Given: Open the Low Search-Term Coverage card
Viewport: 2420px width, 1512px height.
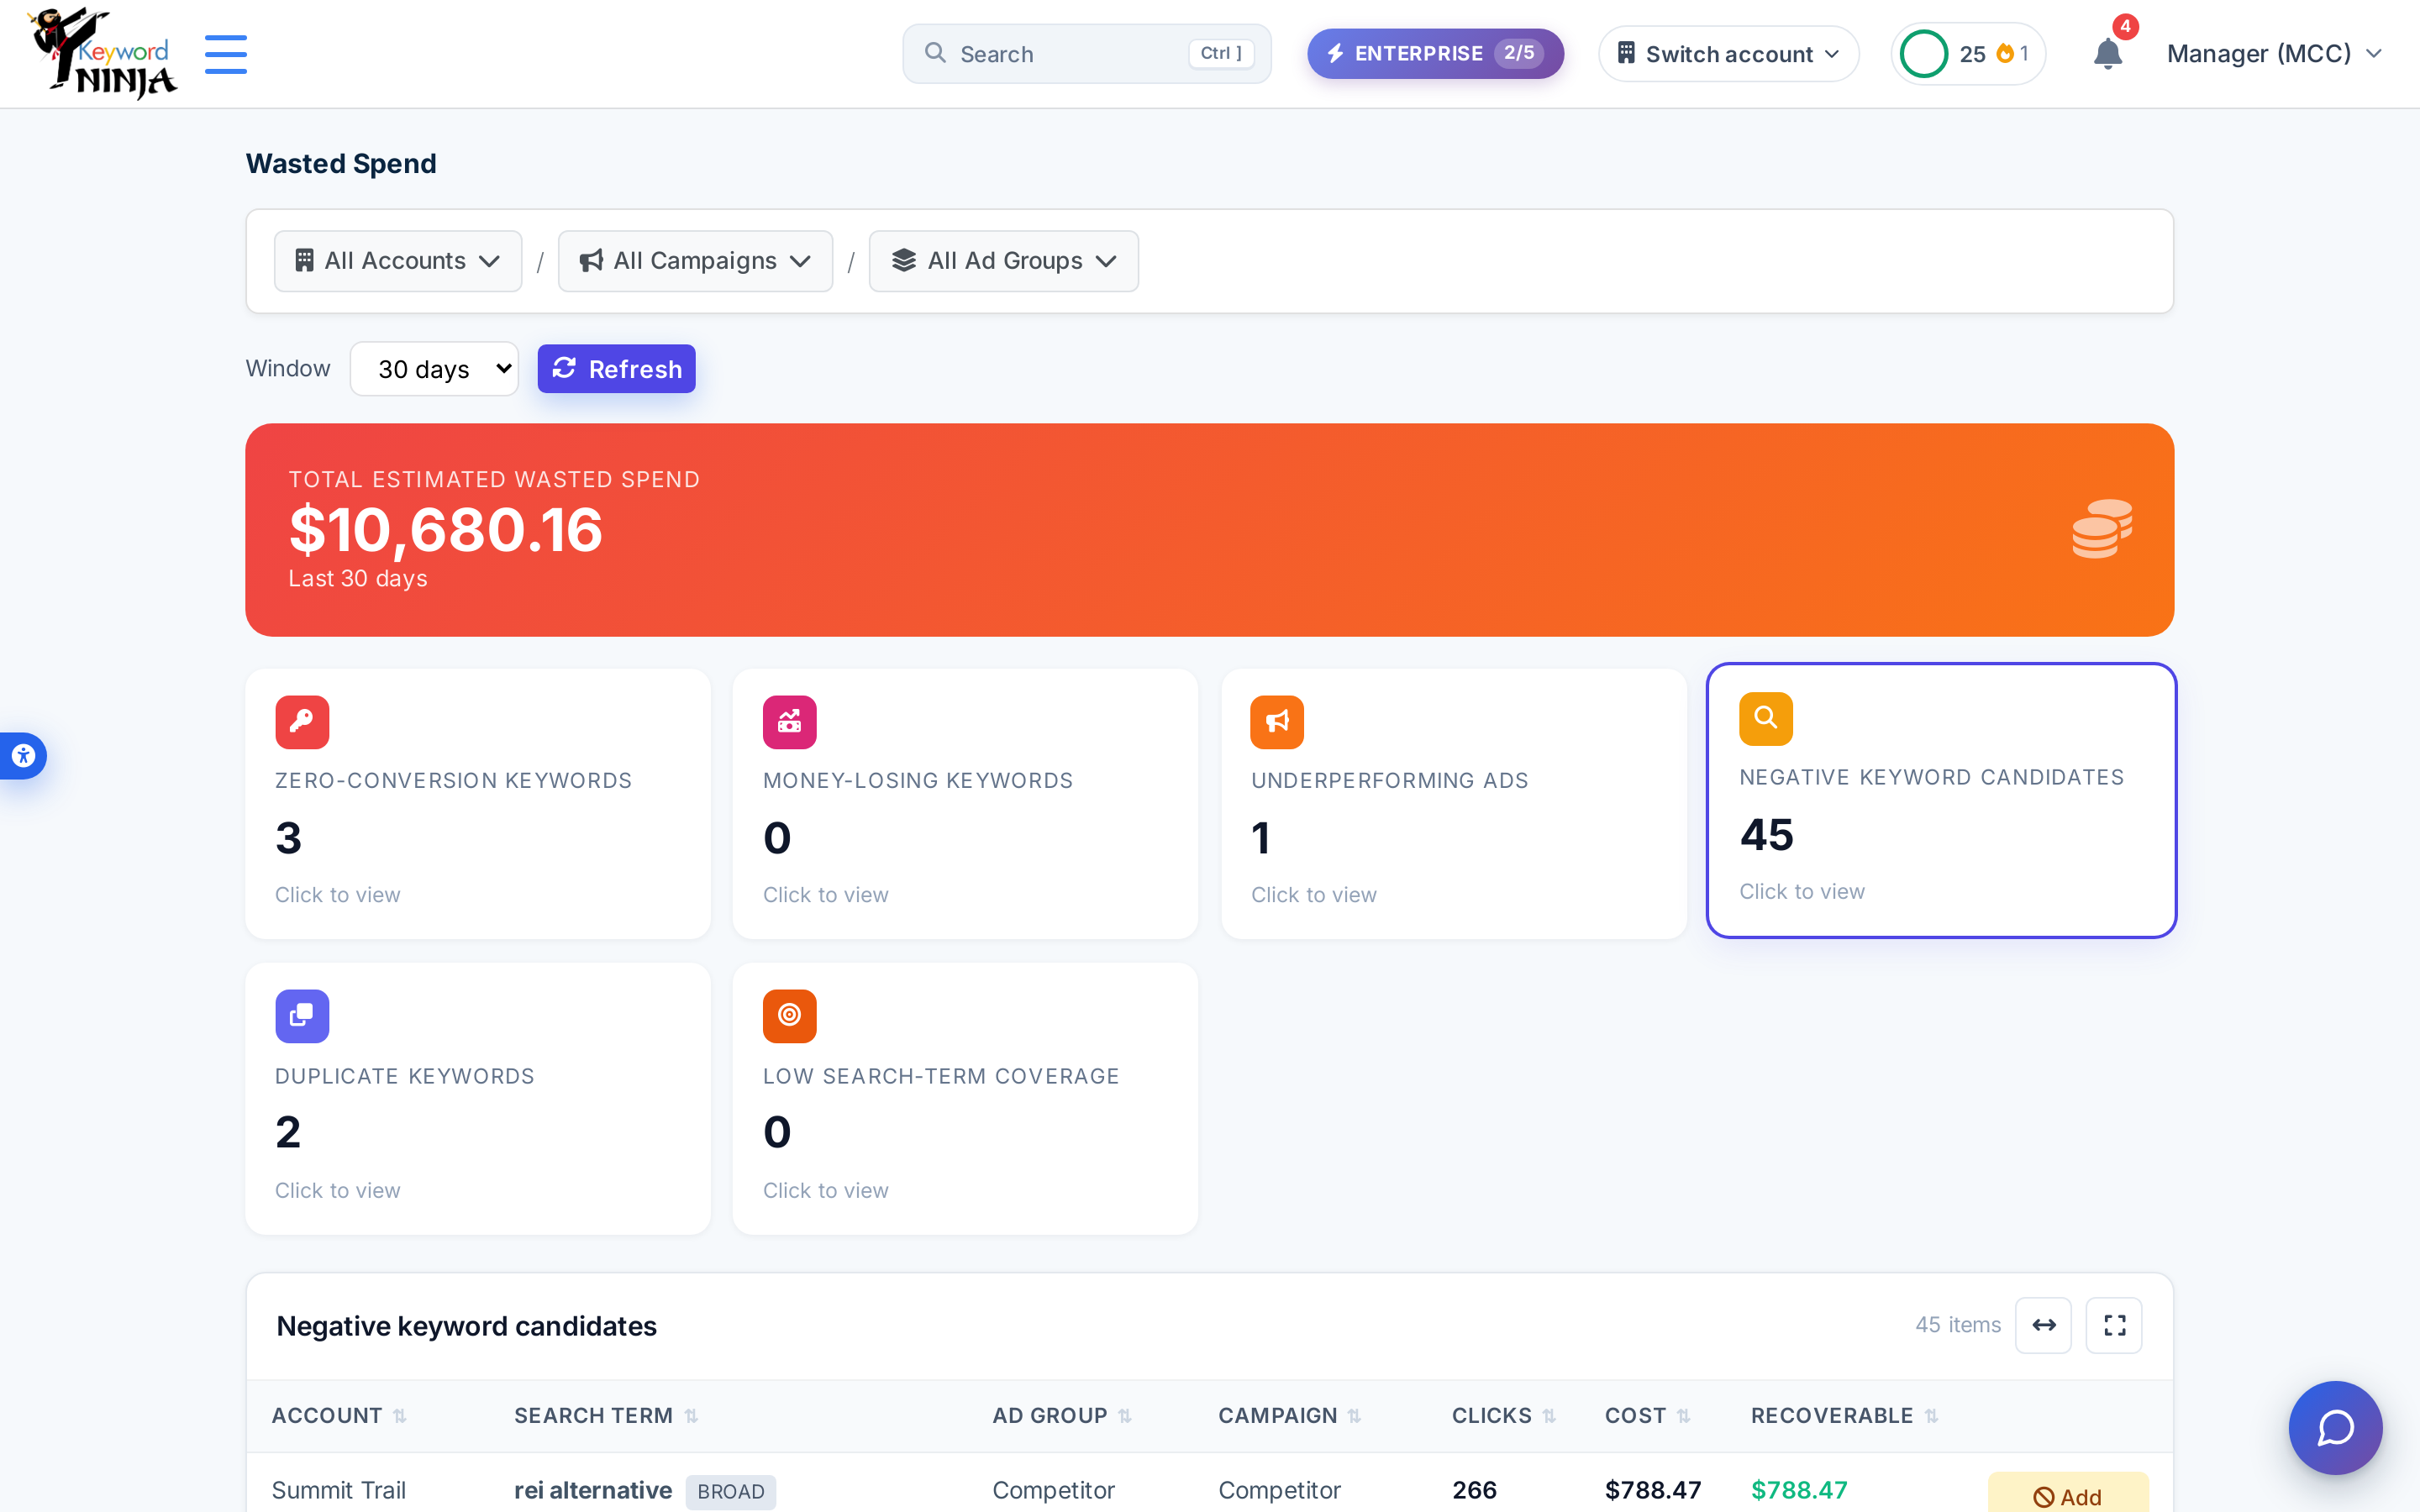Looking at the screenshot, I should [965, 1099].
